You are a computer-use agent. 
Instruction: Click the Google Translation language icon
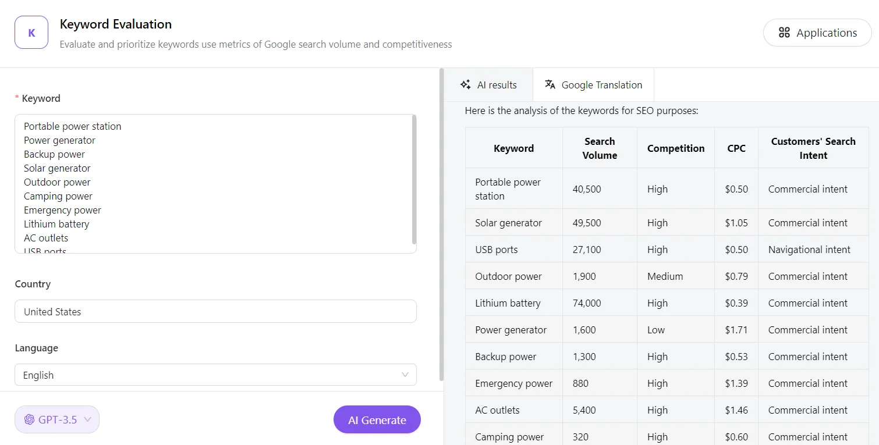550,84
